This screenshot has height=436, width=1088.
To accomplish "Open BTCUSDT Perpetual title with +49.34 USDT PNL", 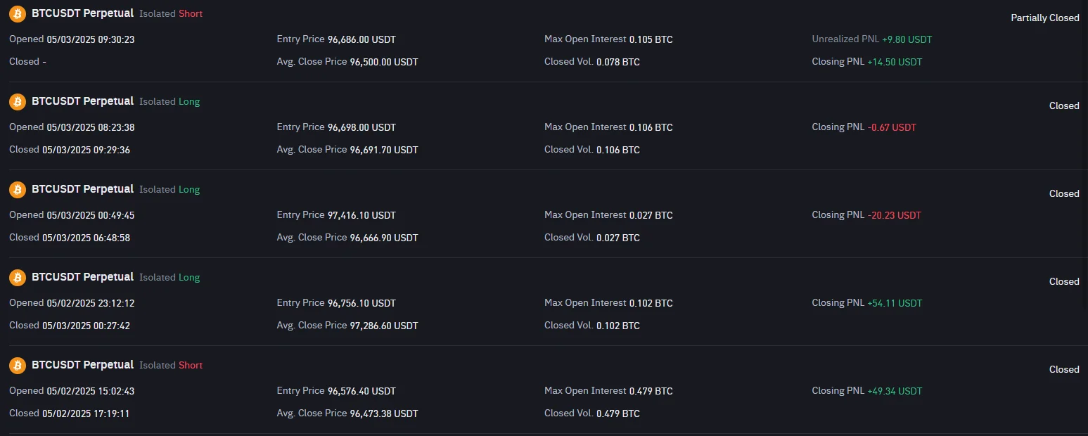I will (82, 365).
